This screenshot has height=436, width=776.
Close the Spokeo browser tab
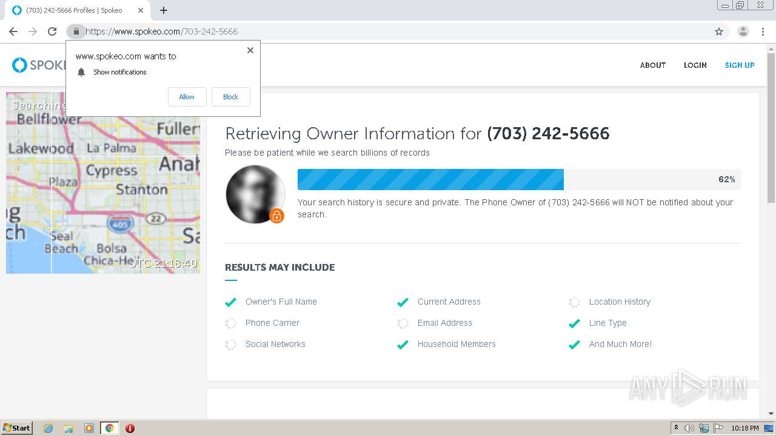(141, 10)
